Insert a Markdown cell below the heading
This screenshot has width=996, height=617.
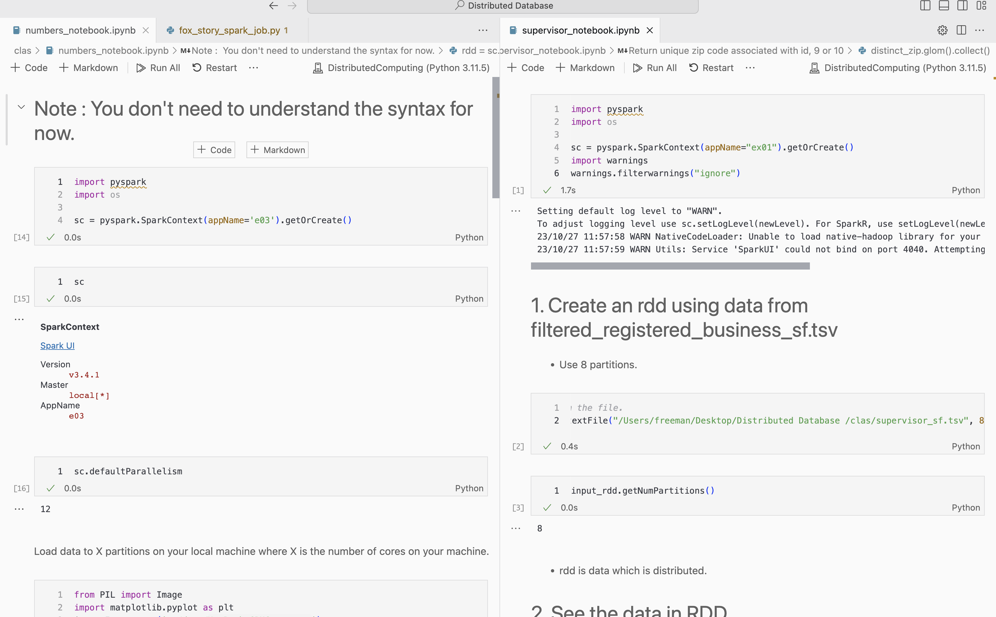tap(277, 150)
